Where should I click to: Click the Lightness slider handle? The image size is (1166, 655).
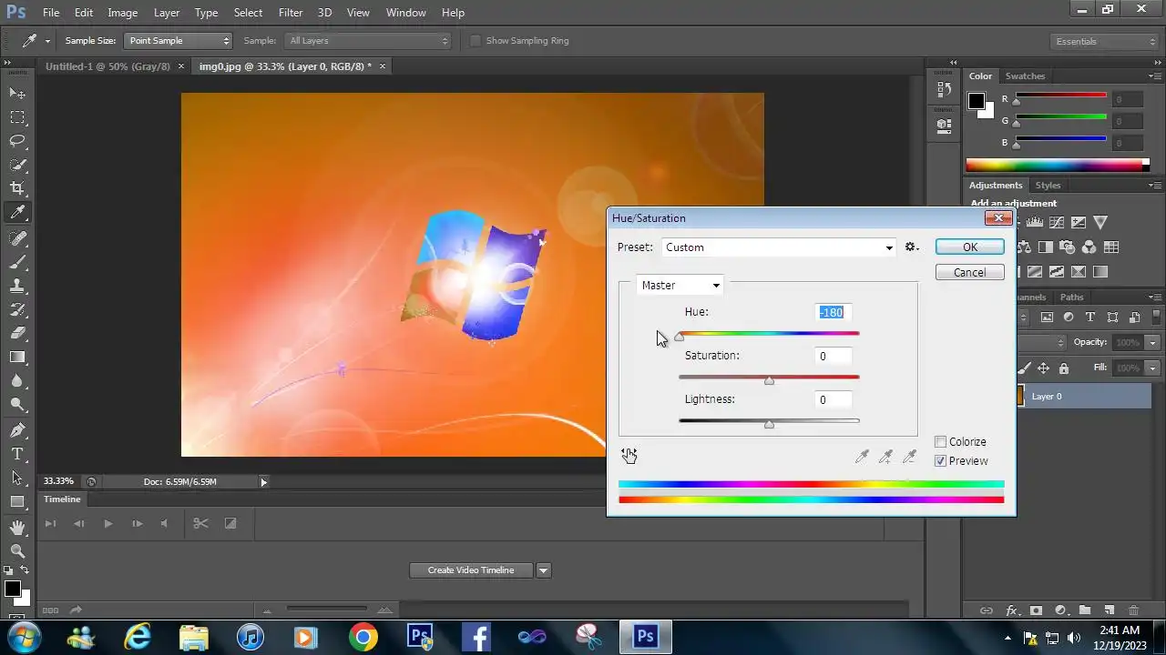click(769, 425)
